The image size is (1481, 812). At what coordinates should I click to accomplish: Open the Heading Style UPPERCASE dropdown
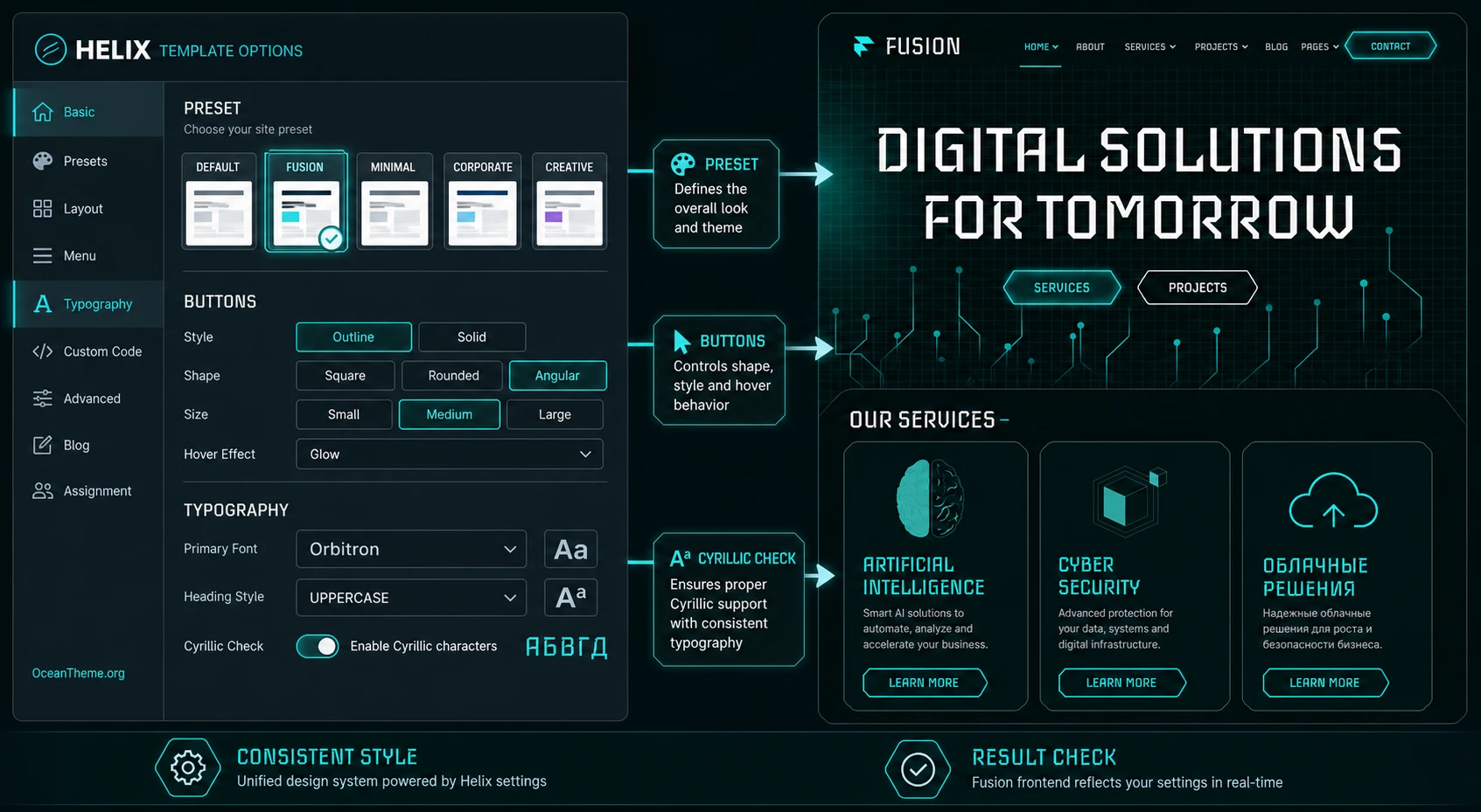coord(411,597)
